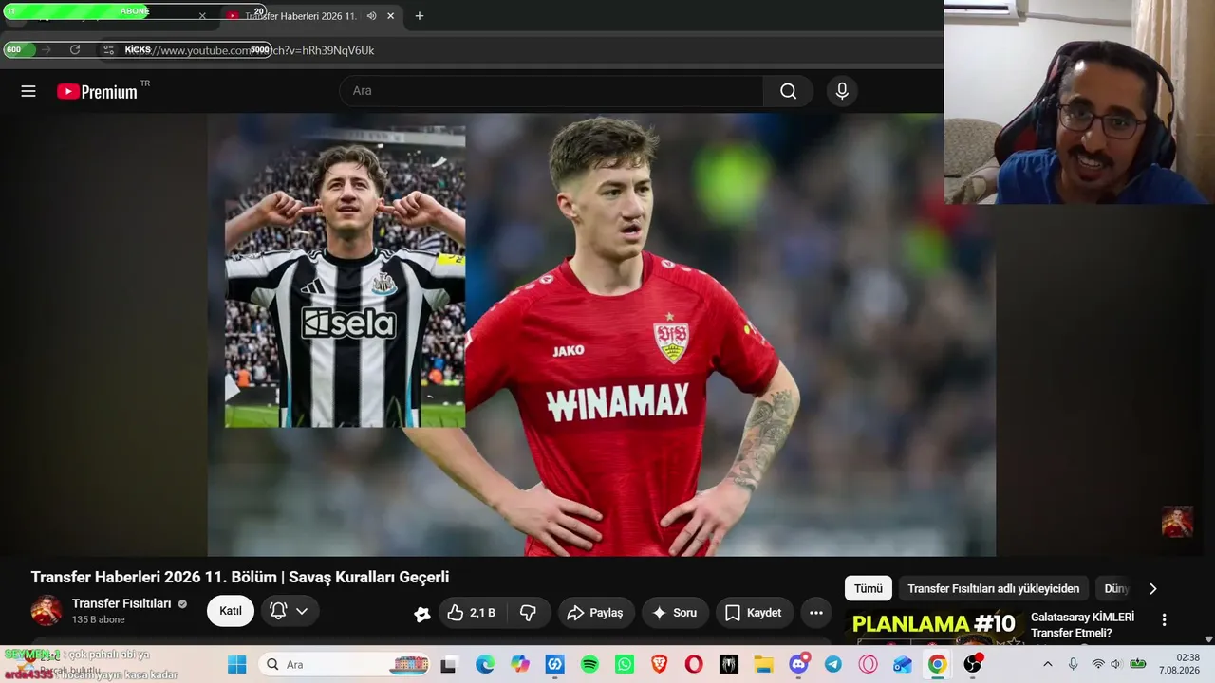The width and height of the screenshot is (1215, 683).
Task: Open Brave browser from the taskbar
Action: 659,664
